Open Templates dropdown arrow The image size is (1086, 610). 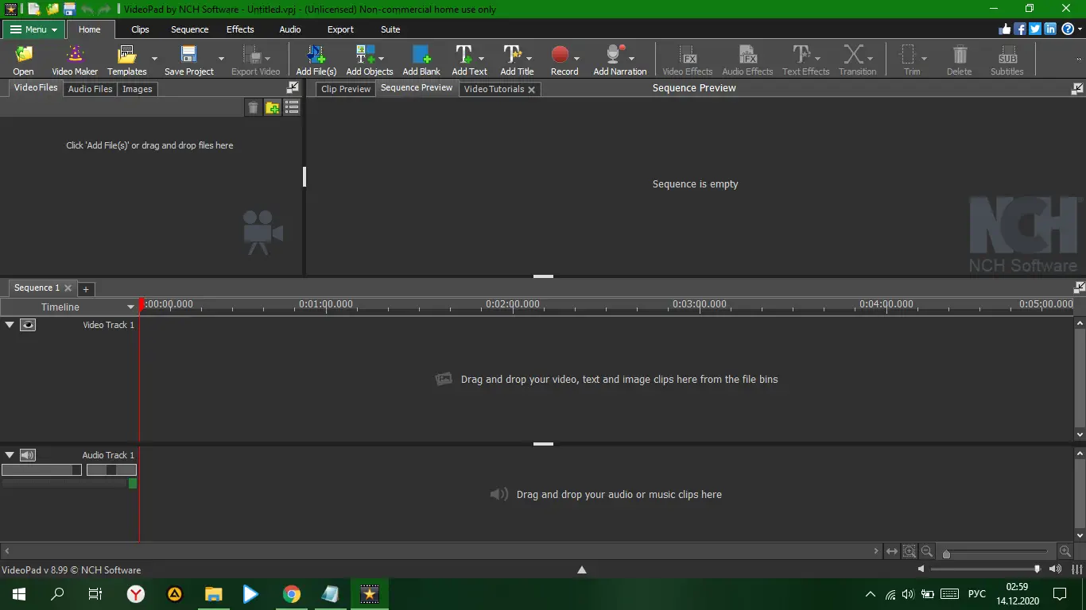click(x=154, y=59)
